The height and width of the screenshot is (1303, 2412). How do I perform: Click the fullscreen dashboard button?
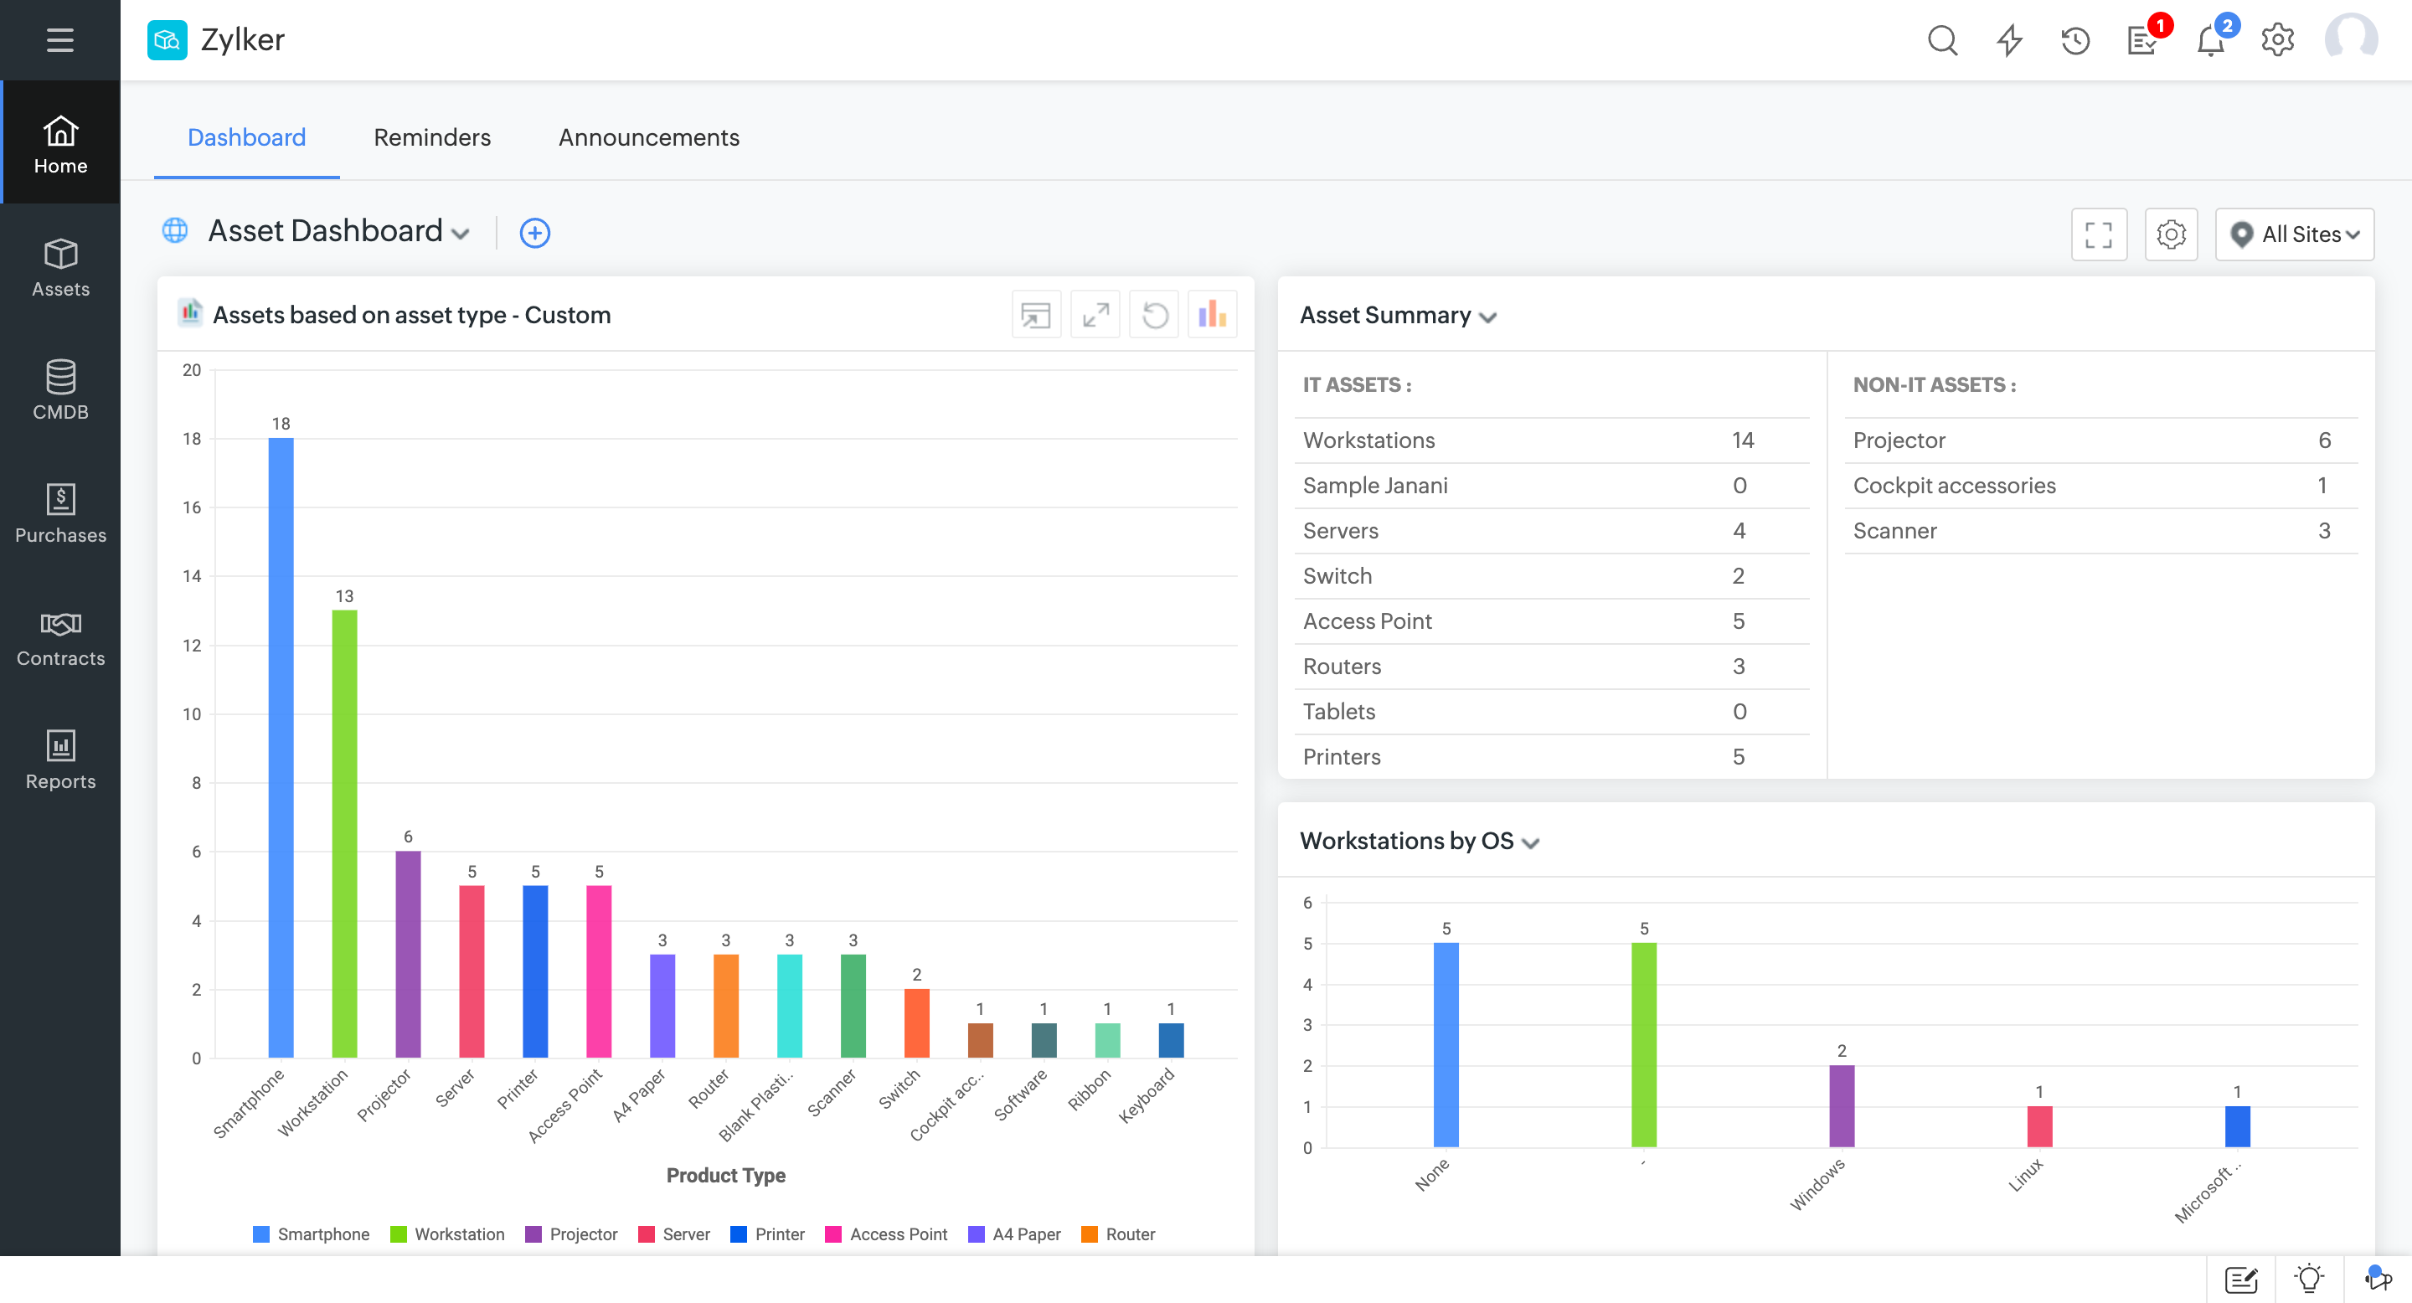[x=2098, y=234]
